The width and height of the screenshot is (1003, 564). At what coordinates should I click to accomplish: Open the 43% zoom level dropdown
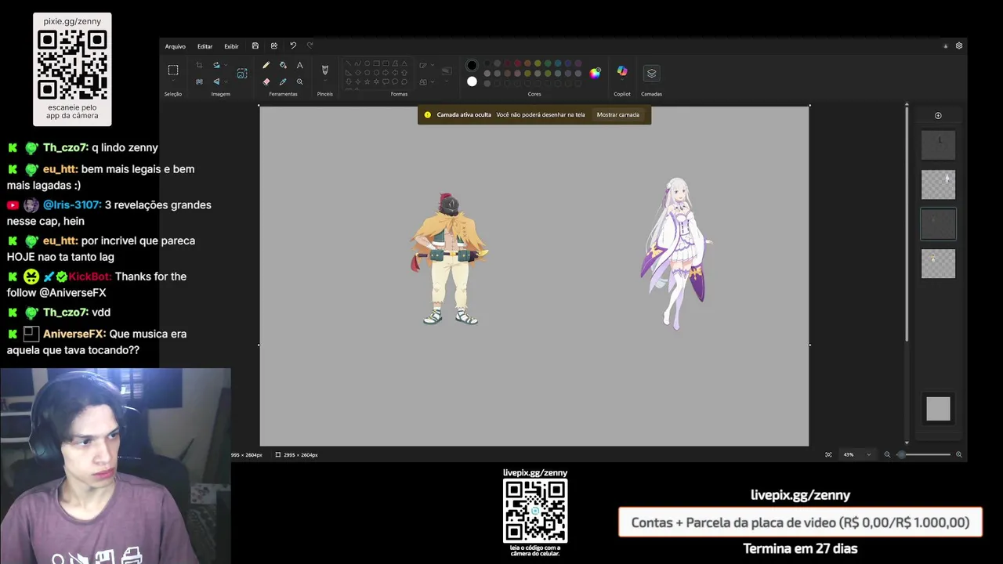[x=856, y=454]
